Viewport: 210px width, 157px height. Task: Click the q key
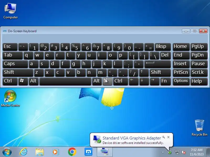[x=28, y=56]
